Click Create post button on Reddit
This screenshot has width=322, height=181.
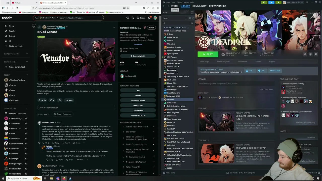tap(141, 18)
